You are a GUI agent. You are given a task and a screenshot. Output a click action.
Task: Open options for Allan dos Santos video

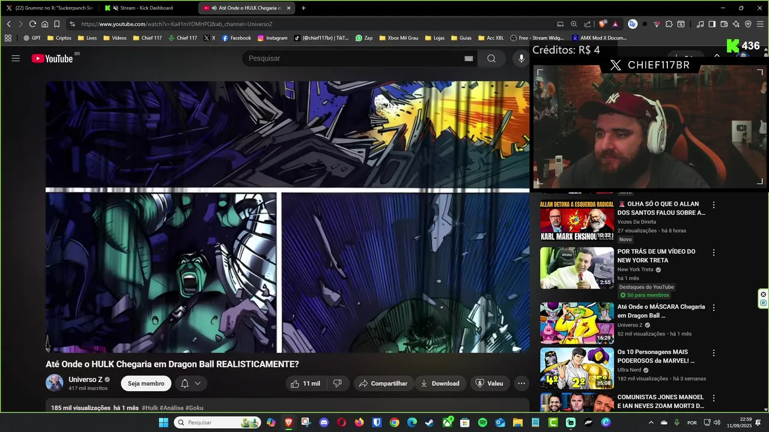click(x=714, y=205)
